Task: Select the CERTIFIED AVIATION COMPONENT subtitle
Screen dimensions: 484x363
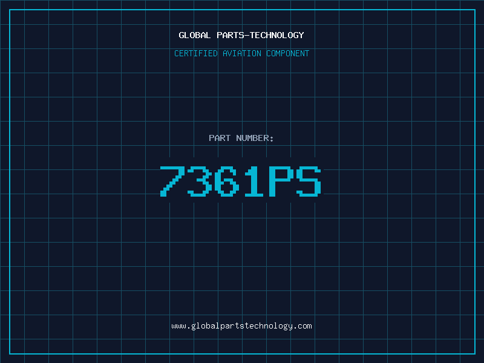Action: coord(241,53)
